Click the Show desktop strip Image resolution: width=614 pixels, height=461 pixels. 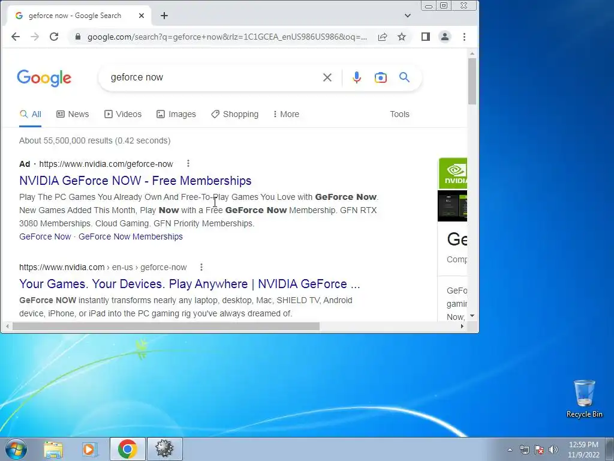610,449
